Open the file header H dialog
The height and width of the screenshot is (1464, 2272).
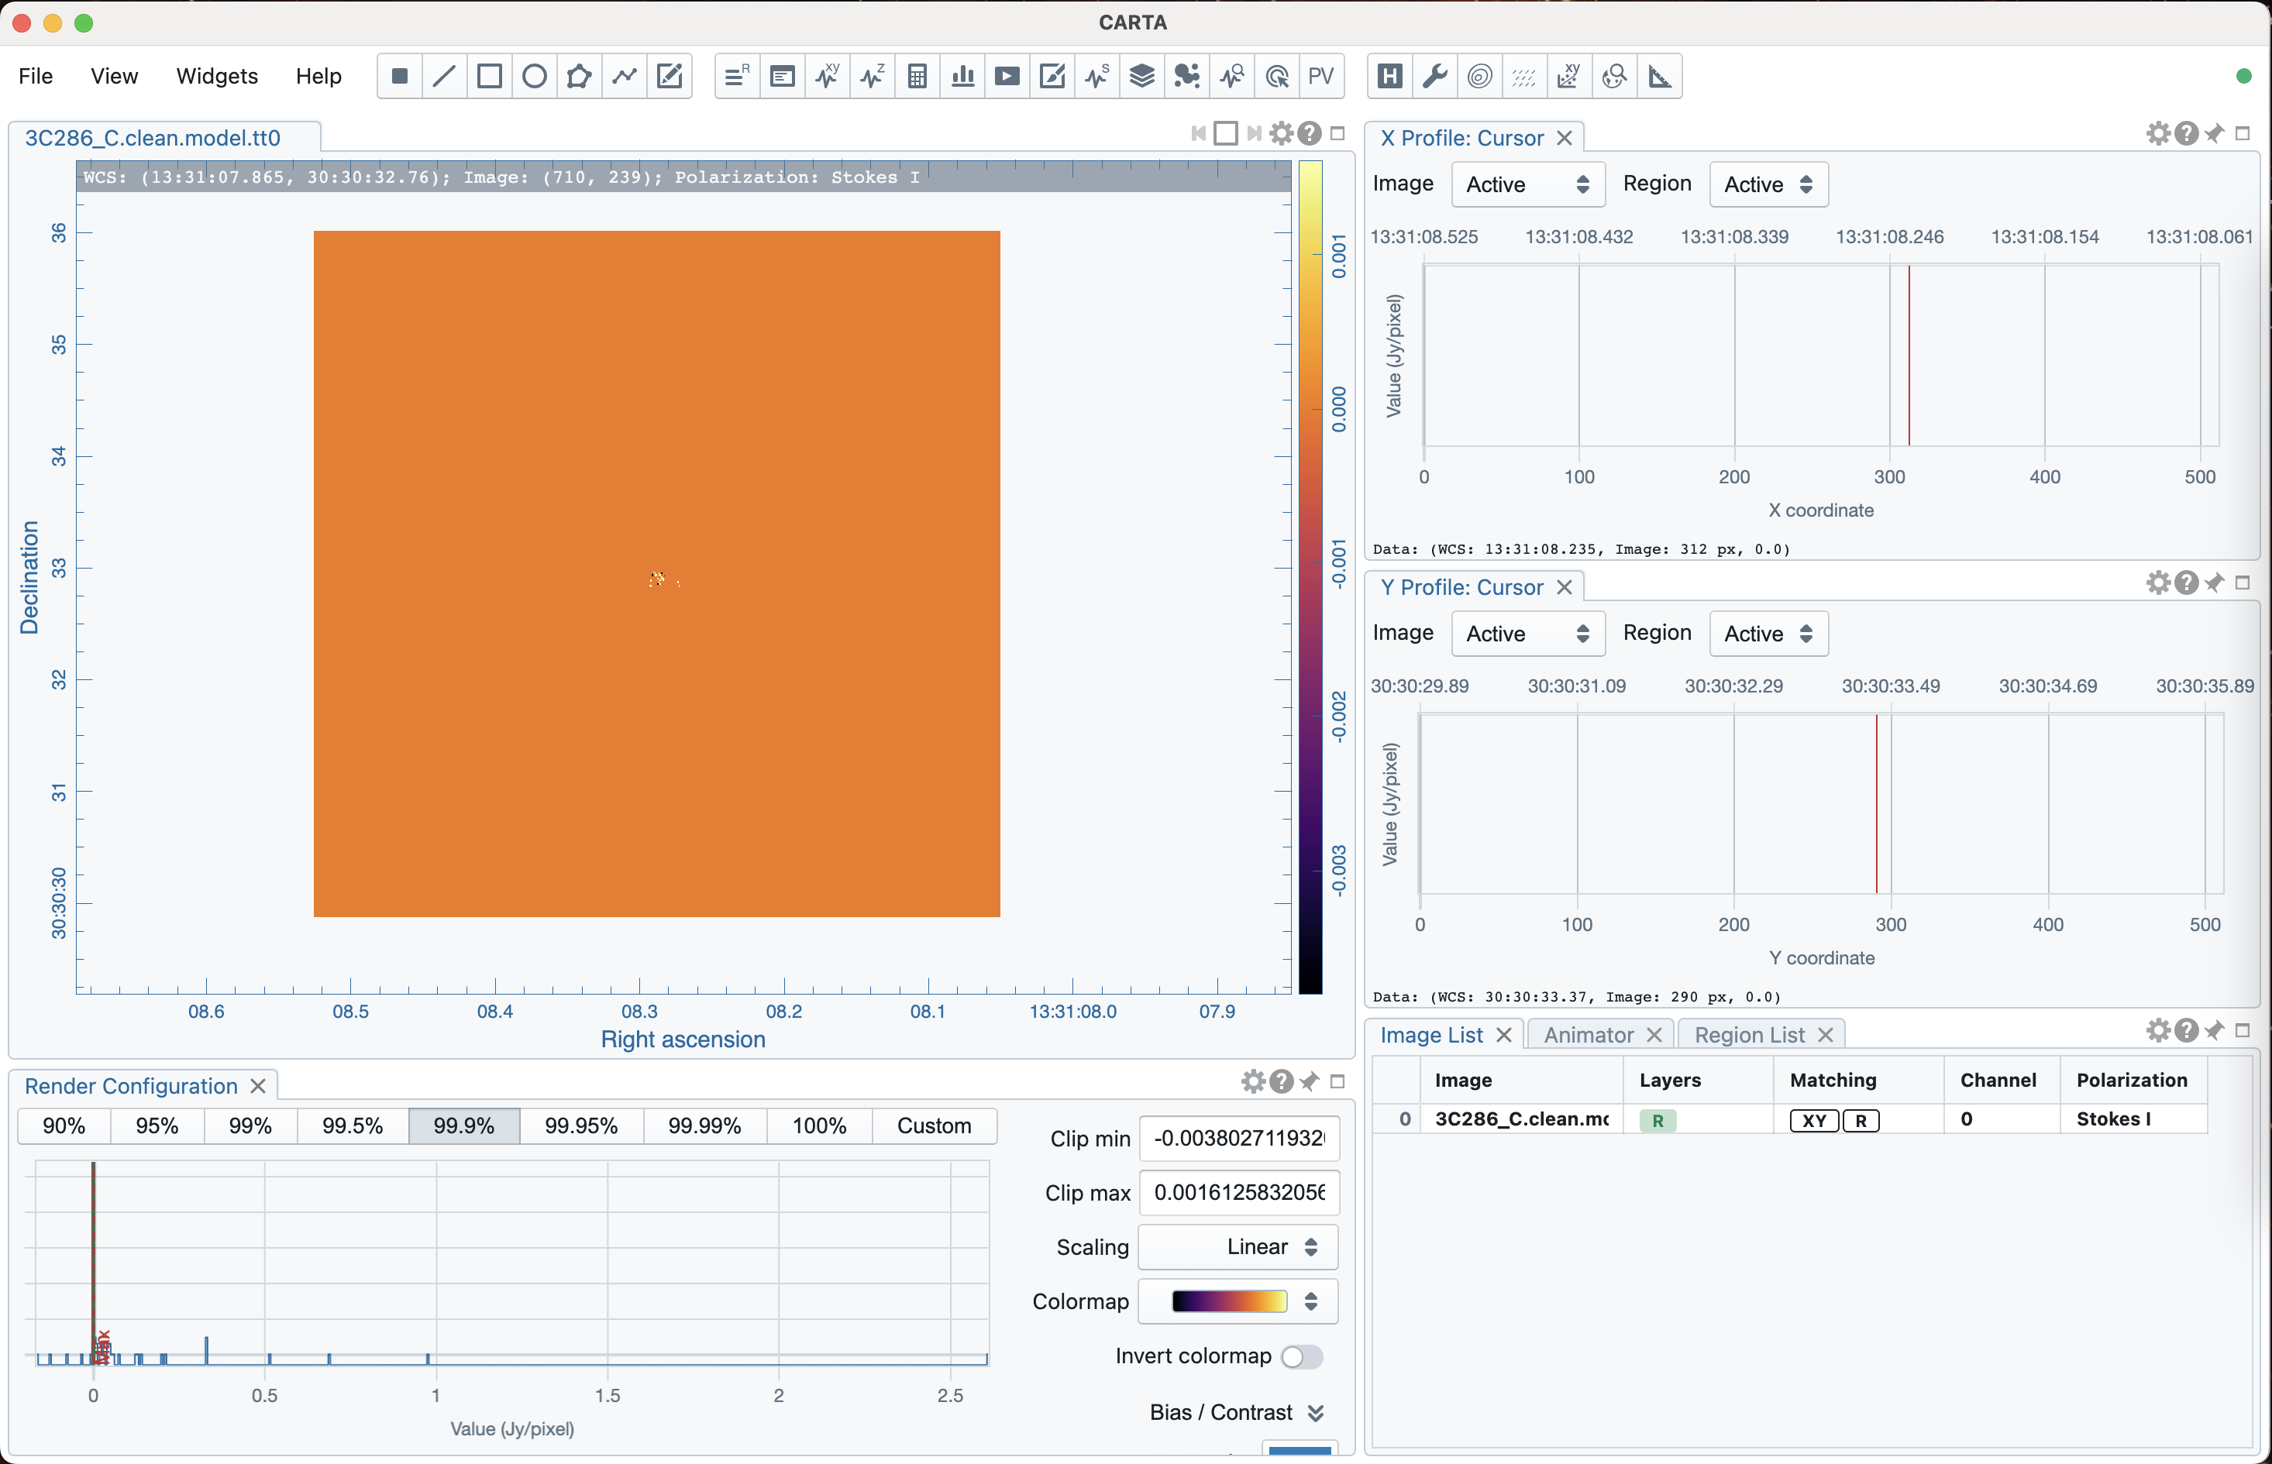coord(1390,76)
